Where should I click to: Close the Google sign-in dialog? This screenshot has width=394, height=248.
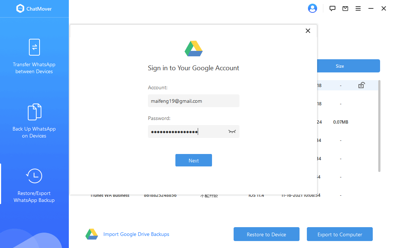[308, 31]
